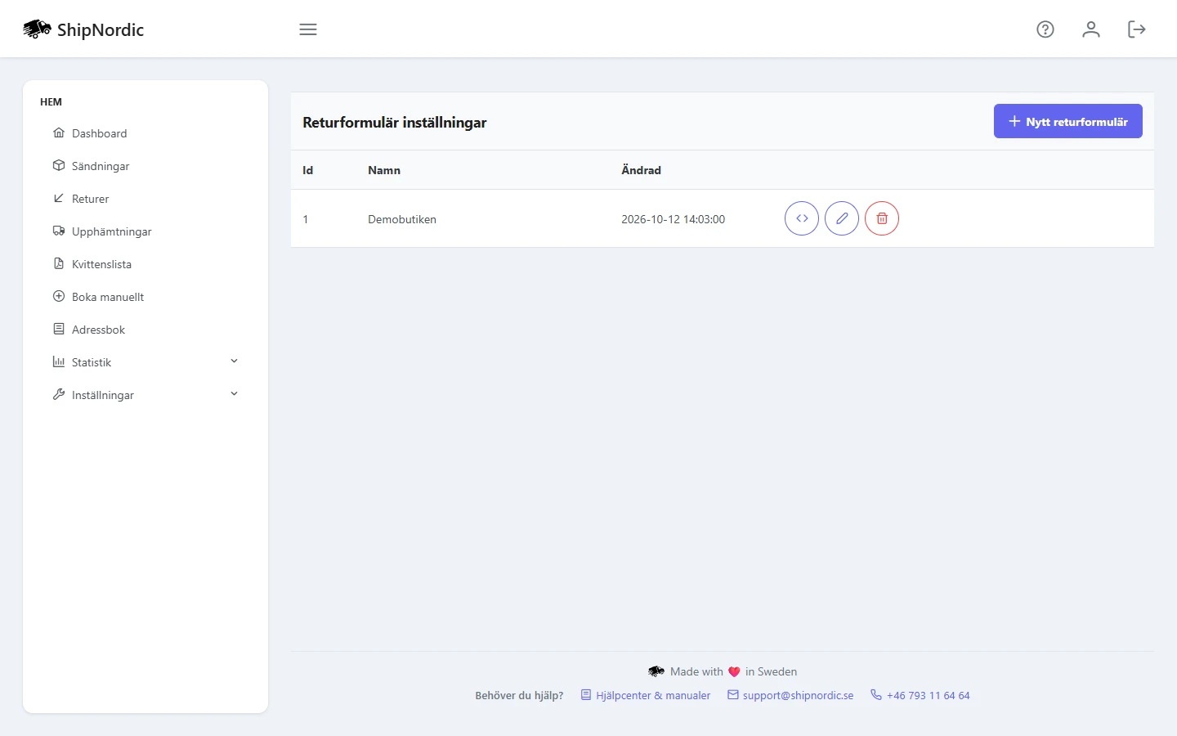Screen dimensions: 1177x736
Task: Click the ShipNordic logo
Action: point(83,29)
